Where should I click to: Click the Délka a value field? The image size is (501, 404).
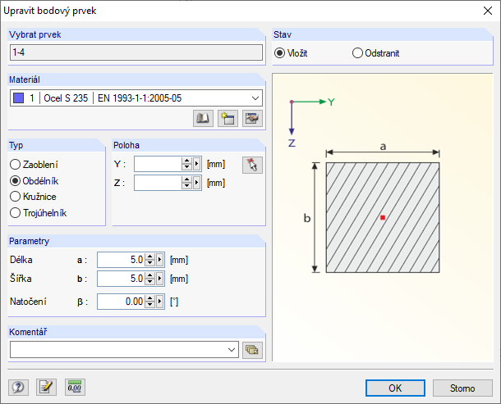(x=121, y=260)
